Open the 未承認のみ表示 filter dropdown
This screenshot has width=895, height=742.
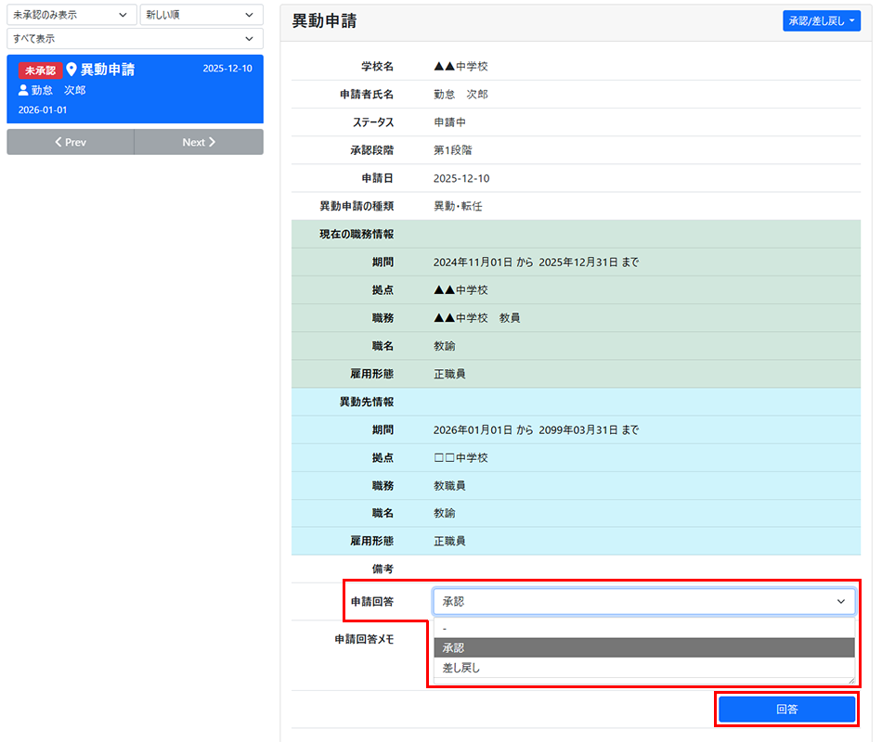pyautogui.click(x=71, y=15)
